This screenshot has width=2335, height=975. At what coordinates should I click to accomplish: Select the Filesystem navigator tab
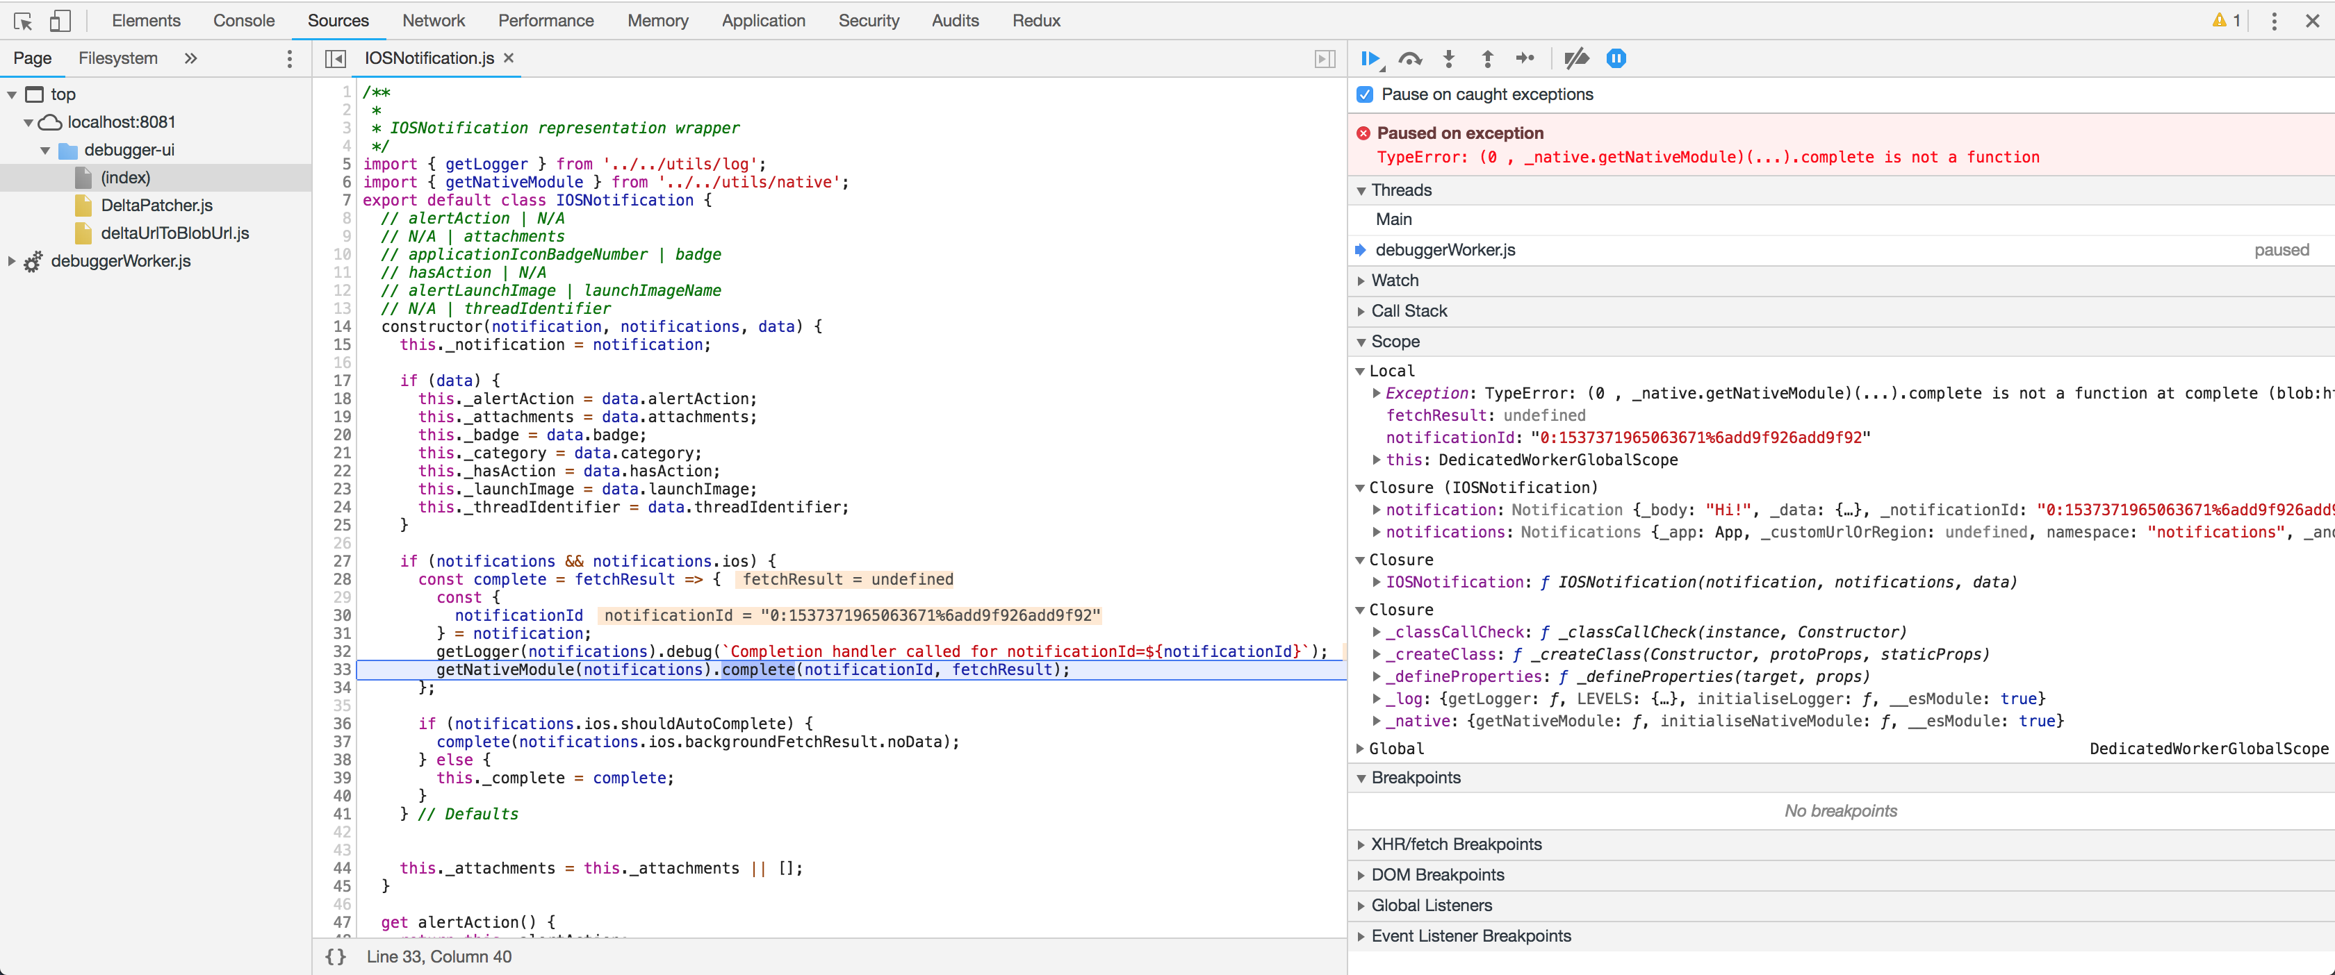[x=118, y=59]
